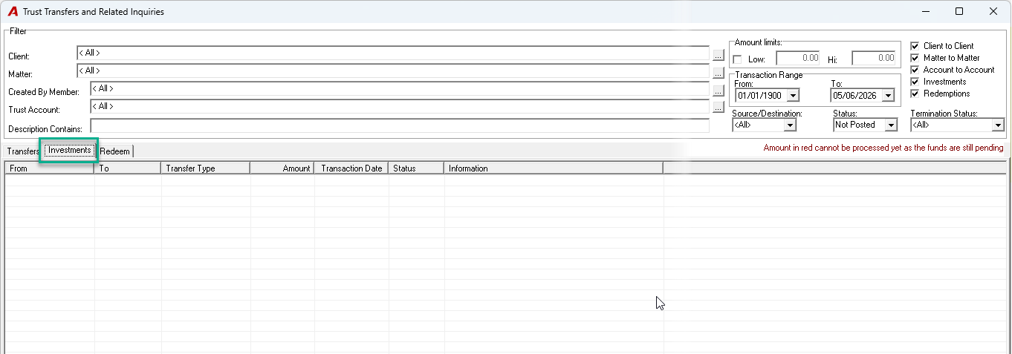Click the Hi amount value field

click(x=874, y=58)
